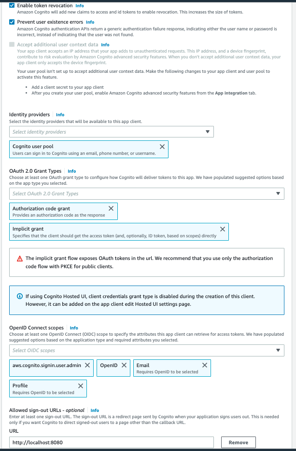The width and height of the screenshot is (296, 451).
Task: Click the Accept additional user context data checkbox
Action: point(11,44)
